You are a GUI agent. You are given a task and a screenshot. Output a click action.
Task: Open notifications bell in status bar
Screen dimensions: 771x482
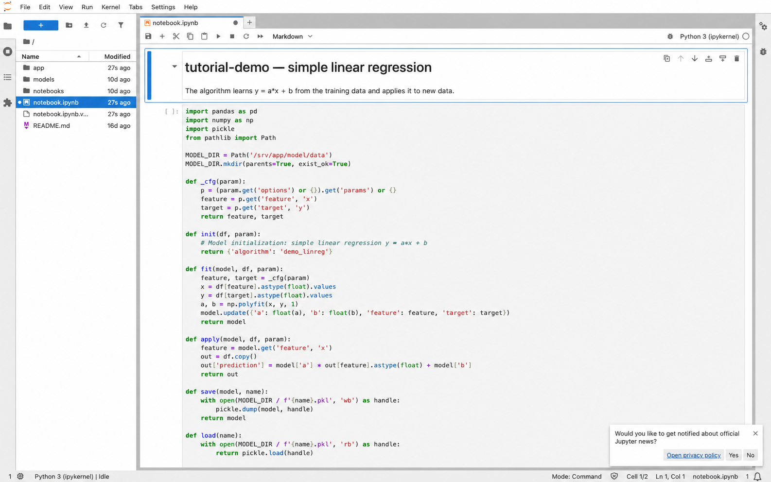[x=757, y=477]
